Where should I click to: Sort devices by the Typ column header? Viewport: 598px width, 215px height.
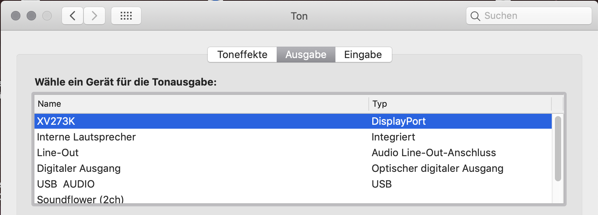[460, 104]
